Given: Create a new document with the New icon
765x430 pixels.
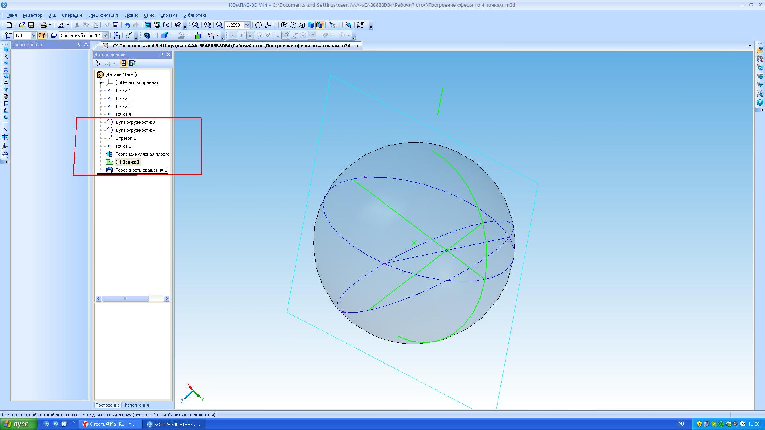Looking at the screenshot, I should click(x=9, y=25).
